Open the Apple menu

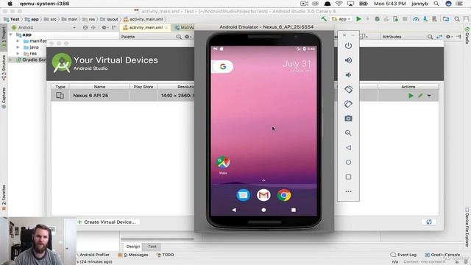(x=10, y=4)
